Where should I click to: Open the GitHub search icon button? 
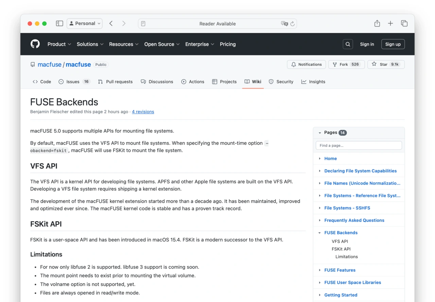tap(348, 44)
